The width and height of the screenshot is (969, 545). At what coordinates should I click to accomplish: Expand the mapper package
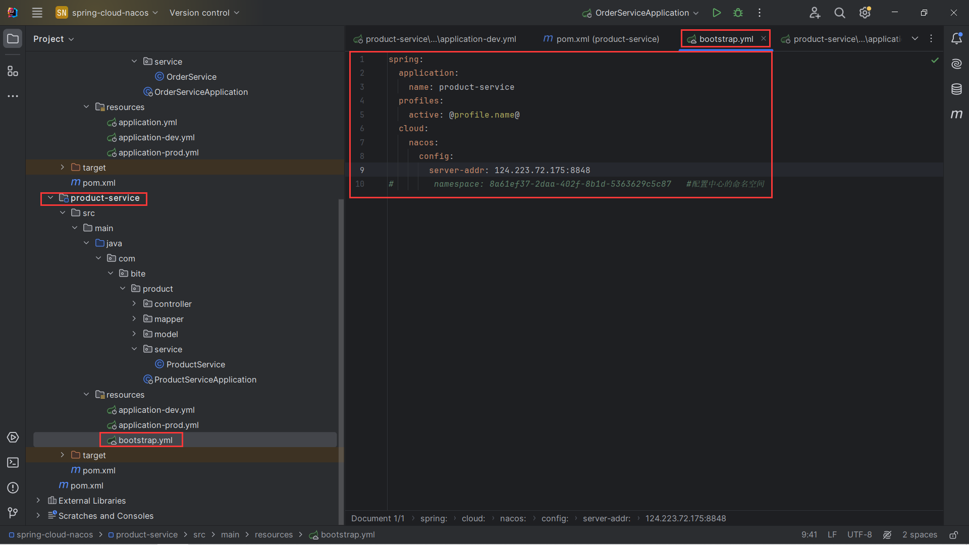point(134,319)
